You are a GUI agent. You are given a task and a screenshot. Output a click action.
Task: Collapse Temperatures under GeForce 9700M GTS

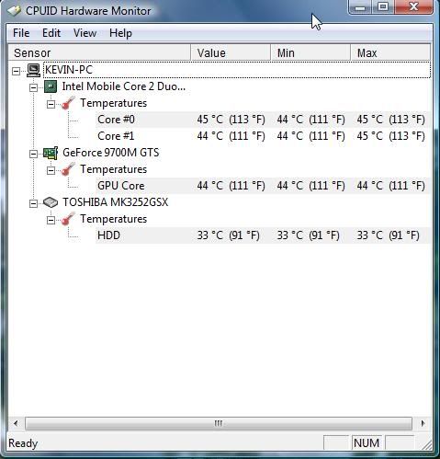(x=51, y=170)
